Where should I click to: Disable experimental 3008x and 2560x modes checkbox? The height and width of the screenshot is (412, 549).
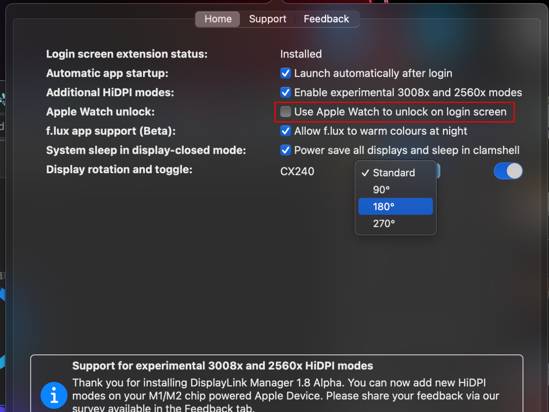pyautogui.click(x=286, y=92)
